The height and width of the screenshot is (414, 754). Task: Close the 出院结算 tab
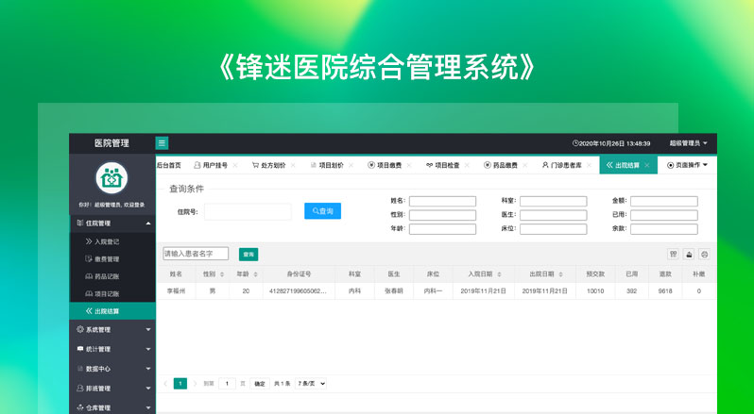647,165
